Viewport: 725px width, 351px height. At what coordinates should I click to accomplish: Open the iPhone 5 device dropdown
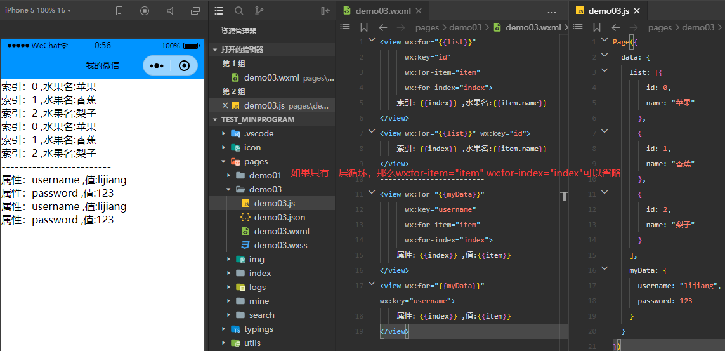coord(38,11)
